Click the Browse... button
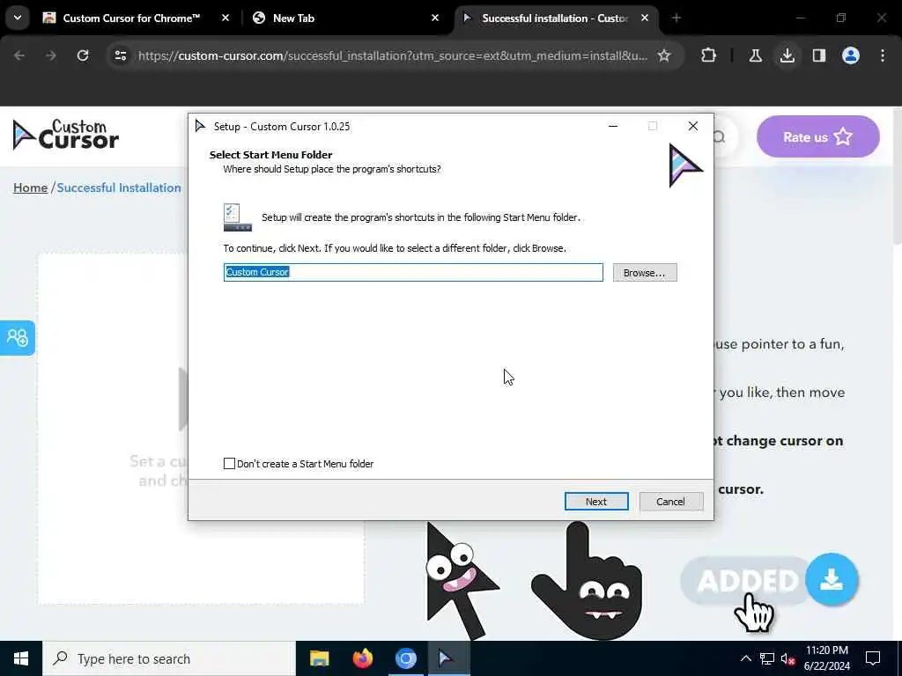Image resolution: width=902 pixels, height=676 pixels. click(x=644, y=273)
